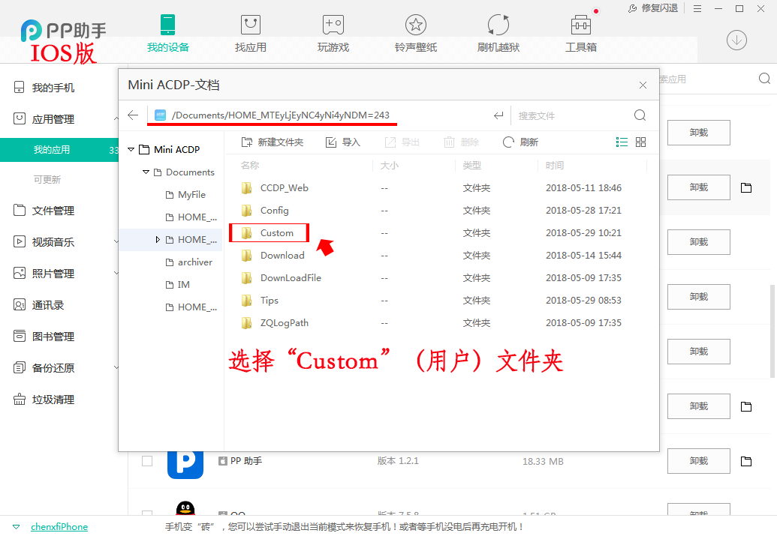
Task: Collapse Documents tree node
Action: 146,172
